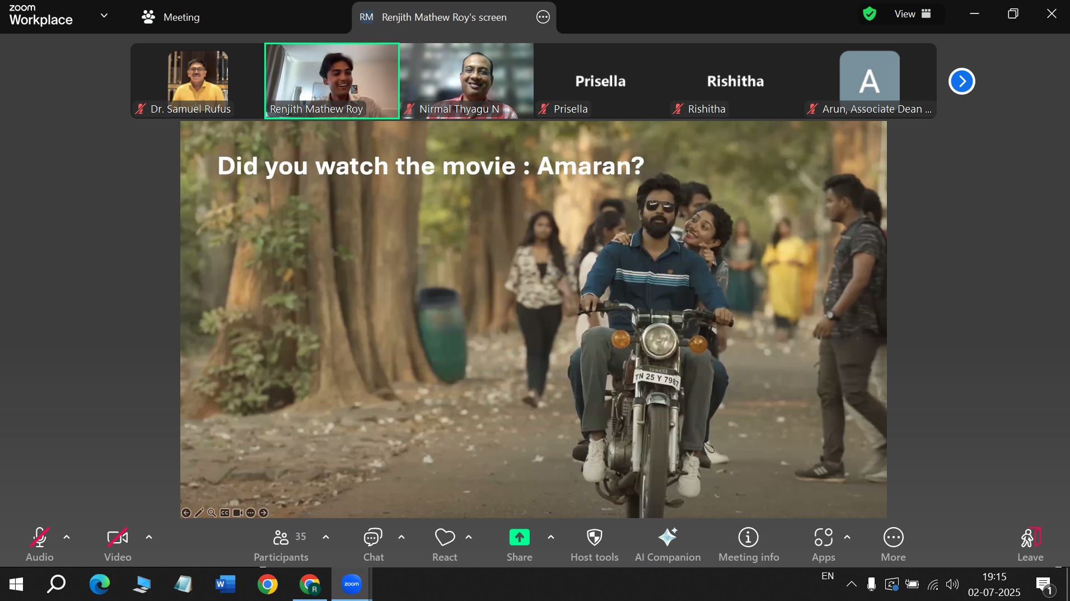Screen dimensions: 1070x601
Task: Switch to the Meeting tab
Action: [x=171, y=17]
